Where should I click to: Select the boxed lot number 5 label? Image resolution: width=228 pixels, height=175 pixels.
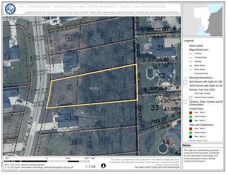click(69, 62)
